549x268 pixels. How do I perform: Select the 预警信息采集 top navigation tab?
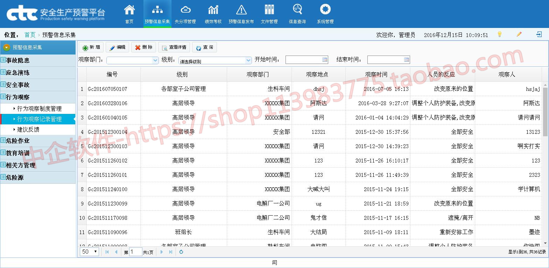tap(157, 14)
